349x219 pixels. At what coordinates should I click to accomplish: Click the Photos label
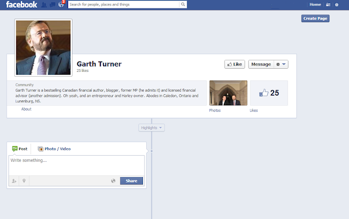pos(215,110)
